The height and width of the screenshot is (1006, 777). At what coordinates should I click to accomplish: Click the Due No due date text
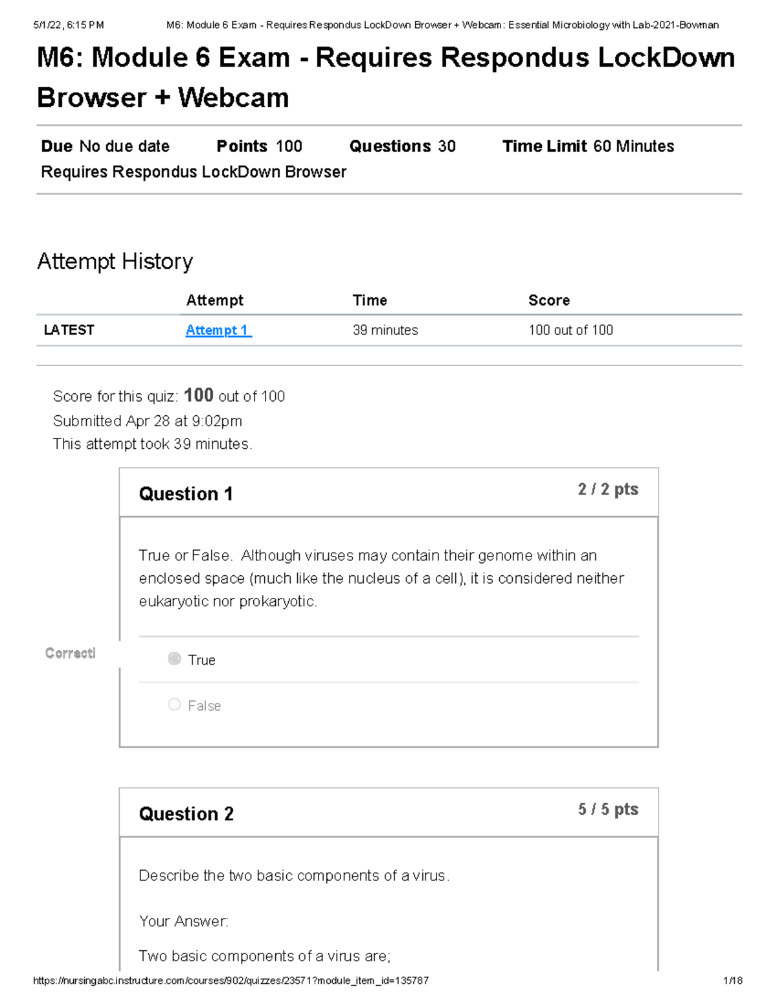point(106,146)
